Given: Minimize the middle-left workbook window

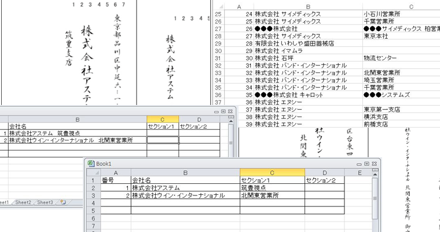Looking at the screenshot, I should [217, 111].
